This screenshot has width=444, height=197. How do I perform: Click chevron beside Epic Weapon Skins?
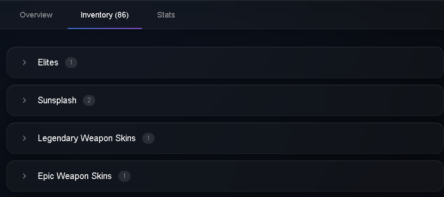[24, 176]
